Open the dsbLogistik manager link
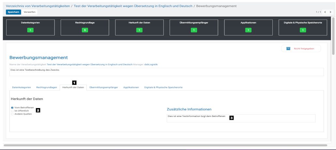This screenshot has height=150, width=336. (151, 64)
